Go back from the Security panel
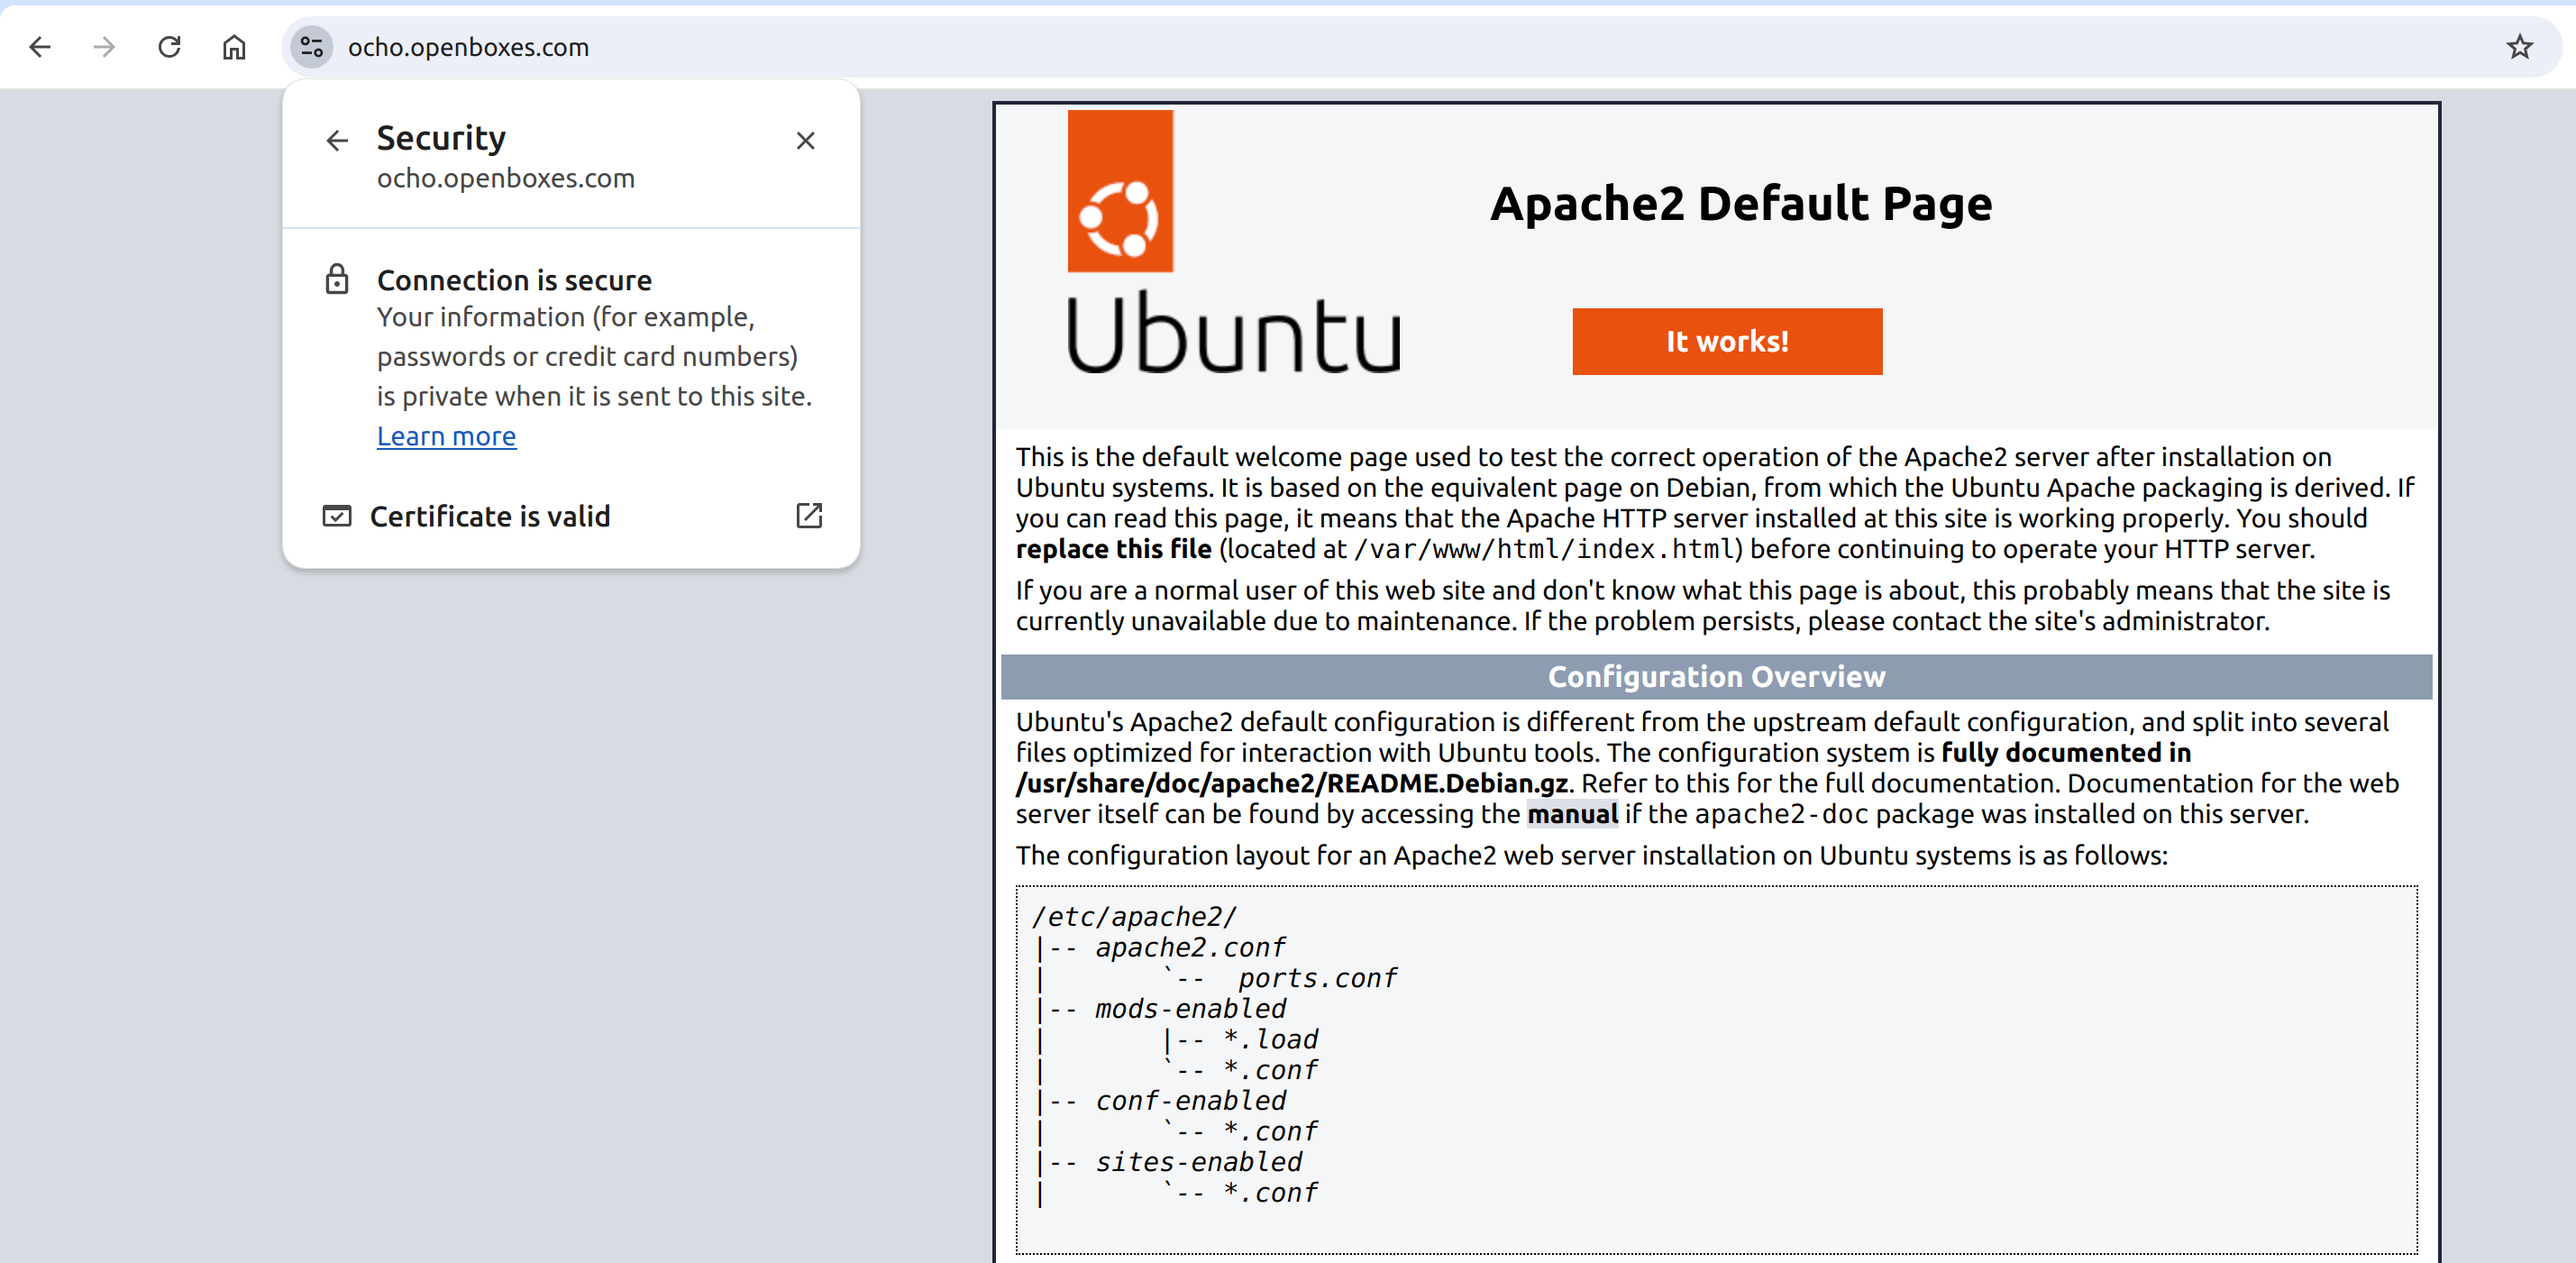Screen dimensions: 2576x1263 point(337,141)
